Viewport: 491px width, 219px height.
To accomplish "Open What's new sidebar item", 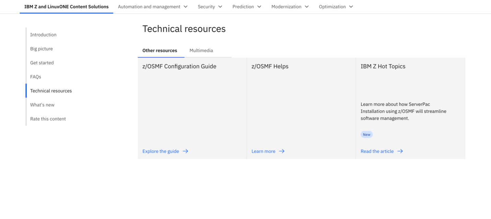I will coord(42,105).
